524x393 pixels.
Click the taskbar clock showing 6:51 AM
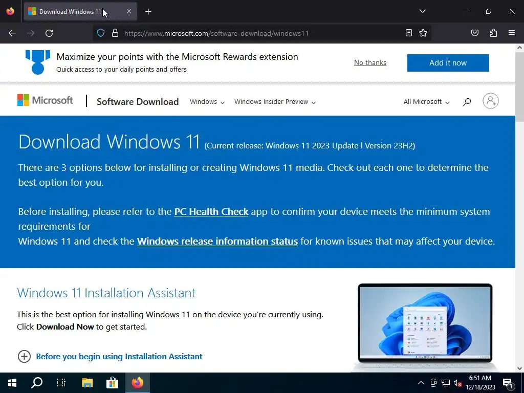pyautogui.click(x=480, y=383)
